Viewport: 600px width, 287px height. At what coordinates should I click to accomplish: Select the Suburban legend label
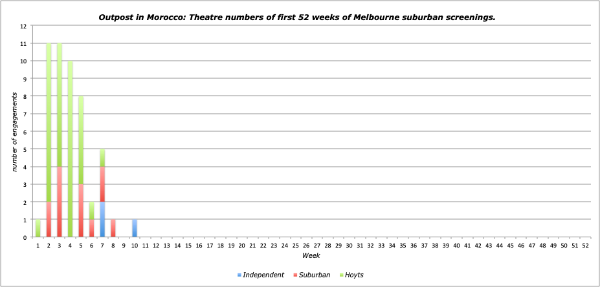tap(317, 275)
